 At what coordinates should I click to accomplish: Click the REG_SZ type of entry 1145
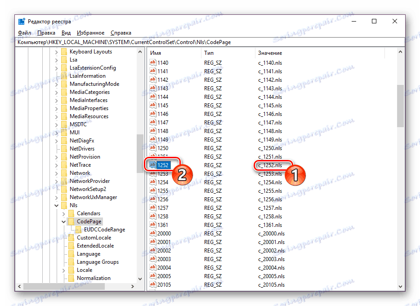213,105
